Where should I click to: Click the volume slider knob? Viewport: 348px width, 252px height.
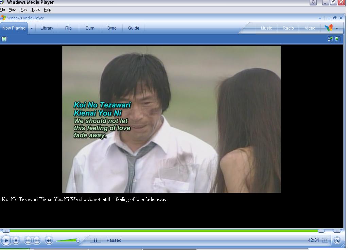(x=78, y=240)
